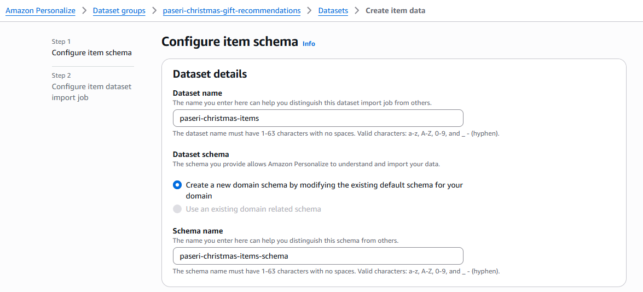Viewport: 643px width, 292px height.
Task: Go to Dataset groups breadcrumb
Action: pyautogui.click(x=119, y=10)
